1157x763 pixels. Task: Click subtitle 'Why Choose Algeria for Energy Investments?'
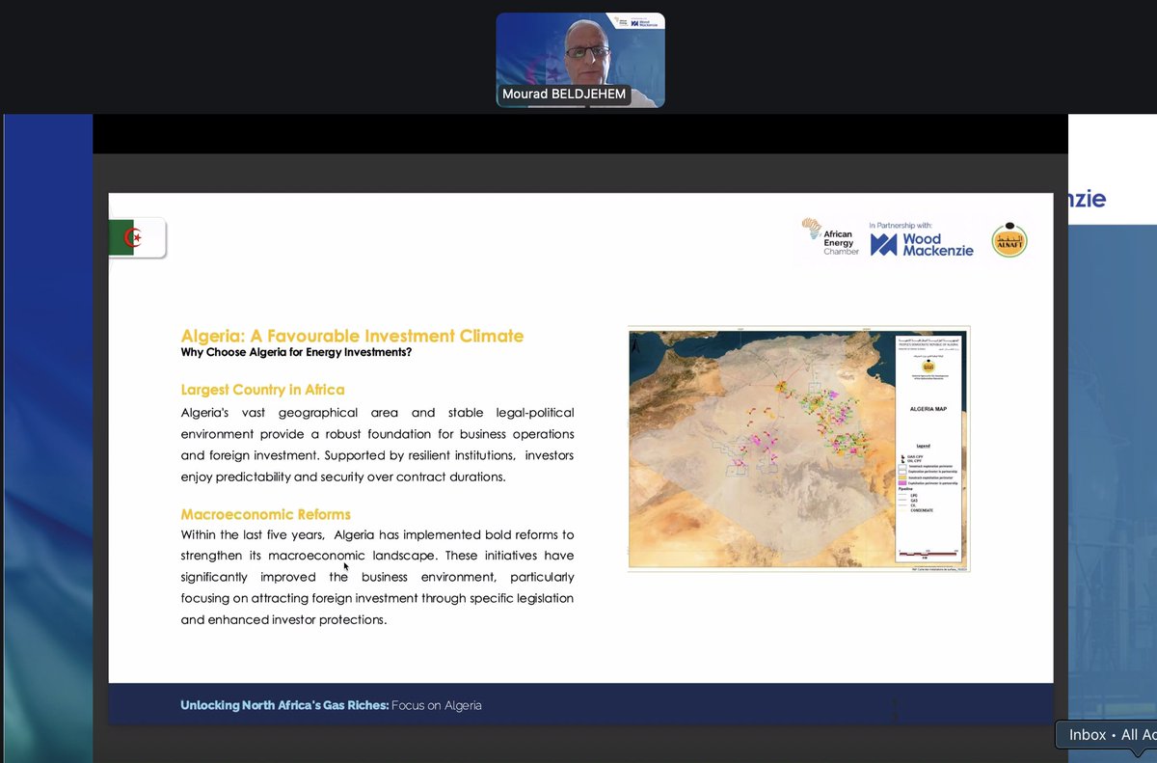coord(296,352)
